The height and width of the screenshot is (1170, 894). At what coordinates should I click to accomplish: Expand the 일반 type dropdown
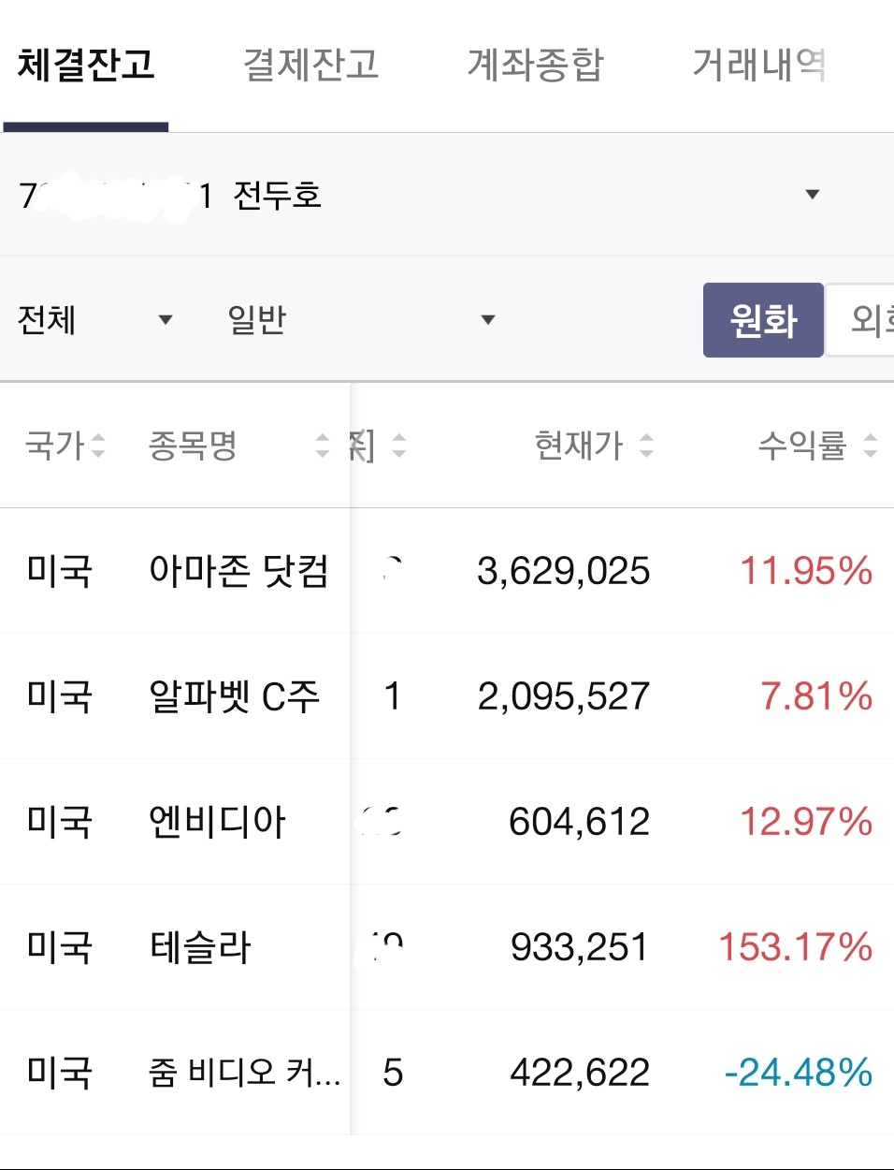pos(487,320)
